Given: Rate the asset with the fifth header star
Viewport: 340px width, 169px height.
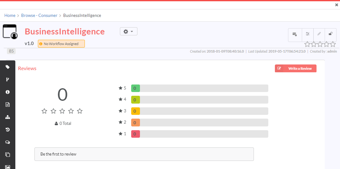Looking at the screenshot, I should pyautogui.click(x=333, y=44).
